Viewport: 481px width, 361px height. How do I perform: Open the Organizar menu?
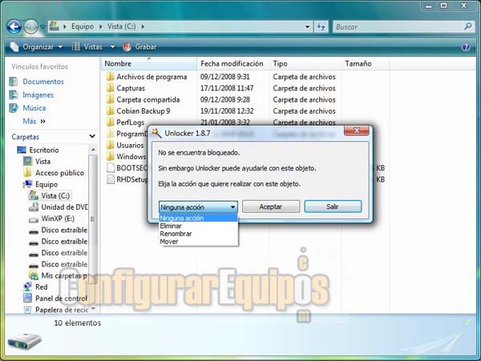point(37,47)
